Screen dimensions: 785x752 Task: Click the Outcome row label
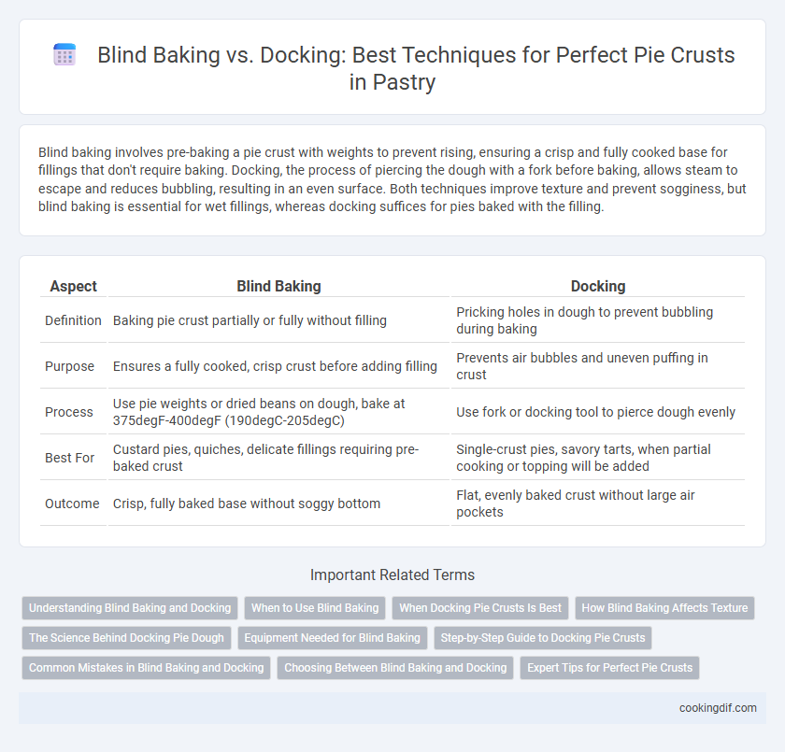(72, 504)
